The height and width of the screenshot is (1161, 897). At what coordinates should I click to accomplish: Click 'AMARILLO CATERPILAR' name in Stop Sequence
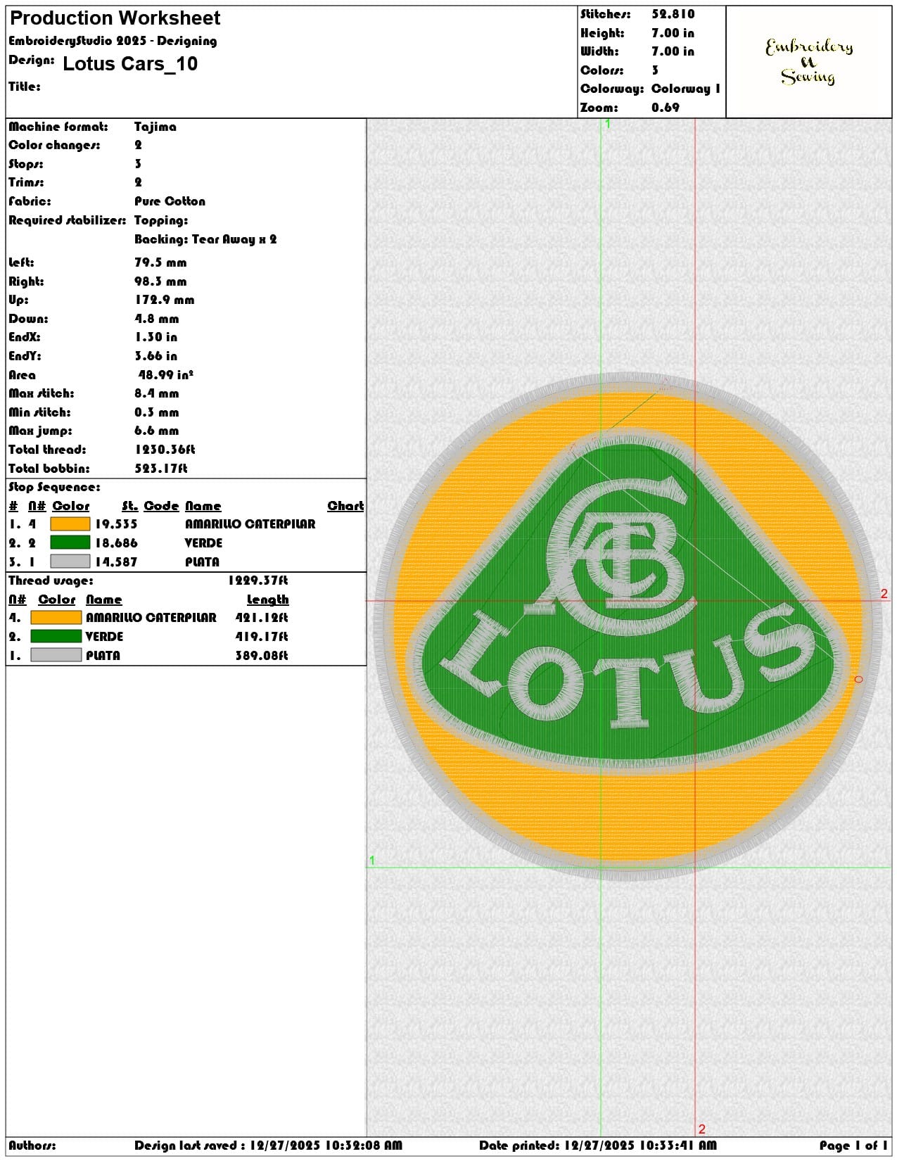(250, 524)
